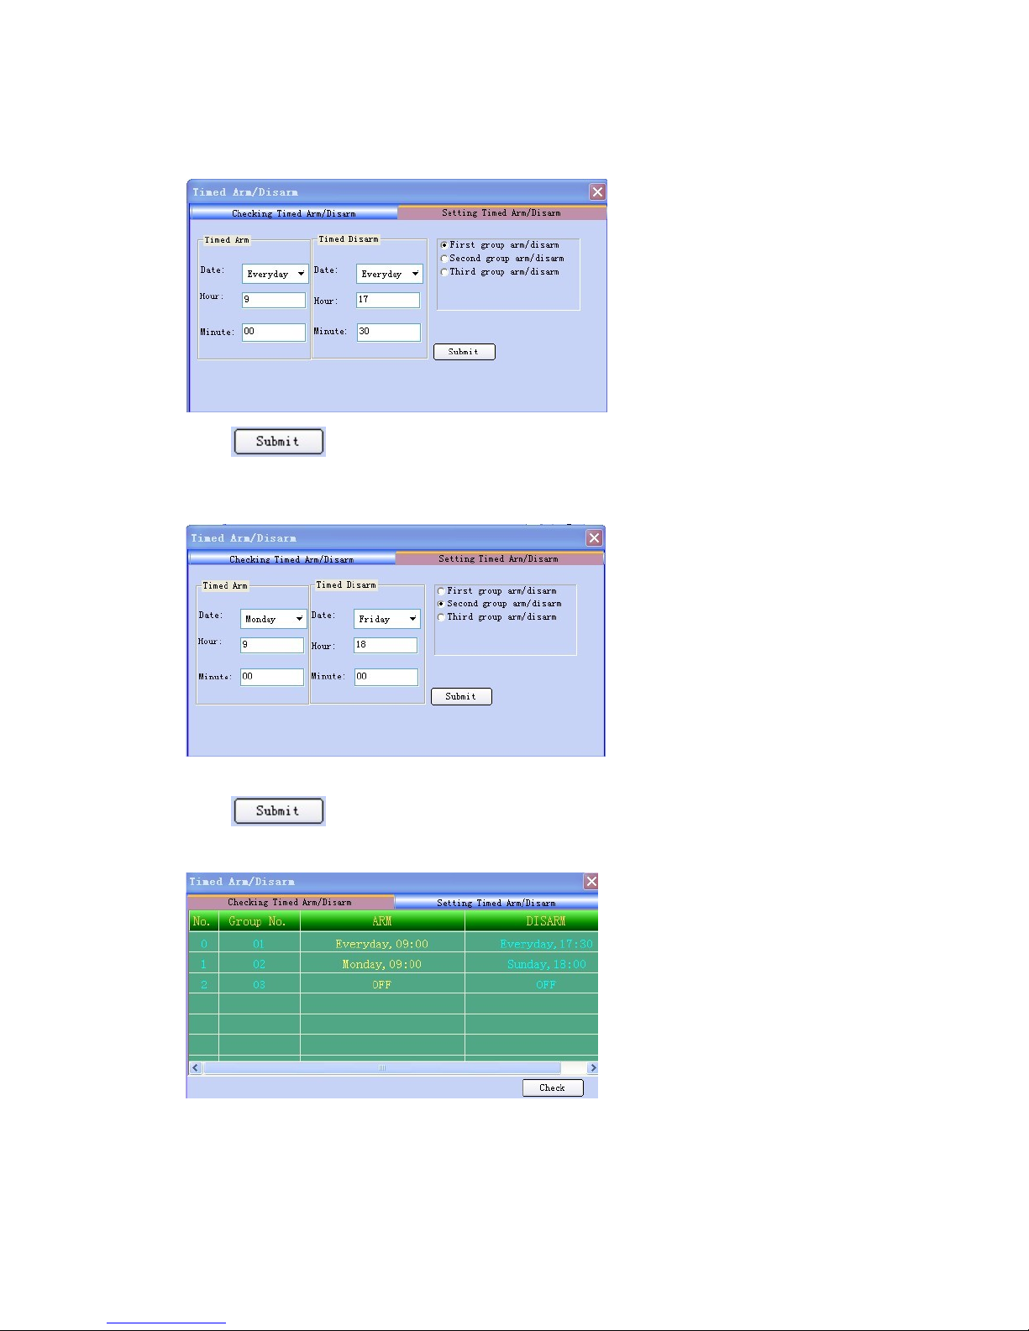Click Submit button inside middle dialog
Viewport: 1029px width, 1331px height.
(461, 696)
